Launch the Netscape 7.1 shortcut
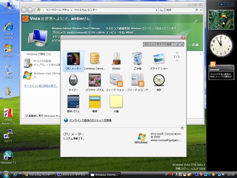 tap(8, 157)
